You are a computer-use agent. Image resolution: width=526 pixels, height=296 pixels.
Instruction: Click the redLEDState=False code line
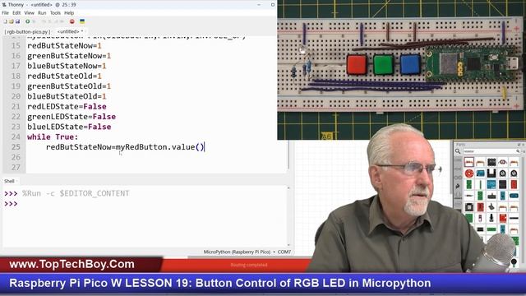pyautogui.click(x=67, y=106)
